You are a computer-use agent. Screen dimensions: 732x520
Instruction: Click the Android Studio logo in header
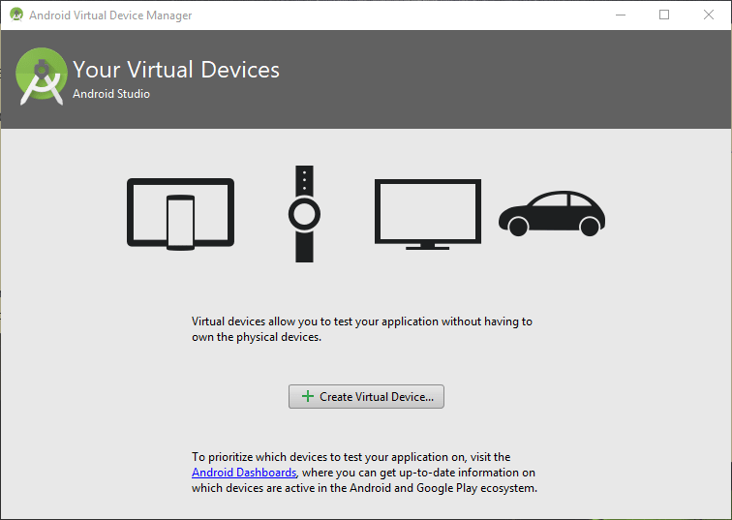click(x=42, y=76)
